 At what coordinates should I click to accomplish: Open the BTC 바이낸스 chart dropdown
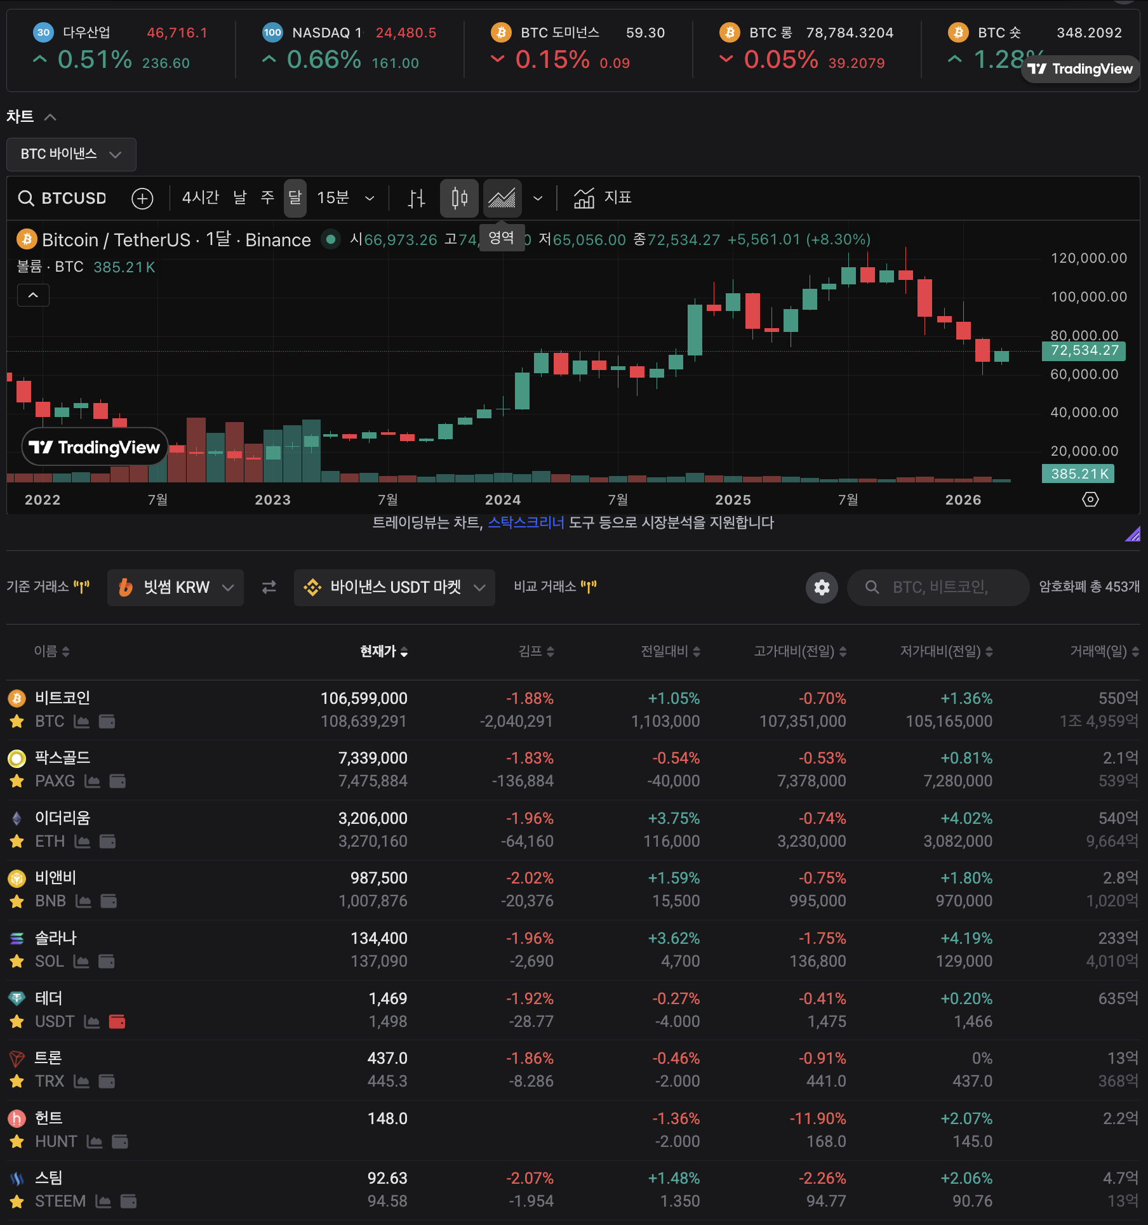click(x=71, y=154)
